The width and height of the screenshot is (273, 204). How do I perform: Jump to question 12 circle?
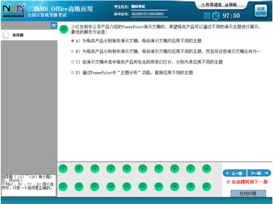79,187
